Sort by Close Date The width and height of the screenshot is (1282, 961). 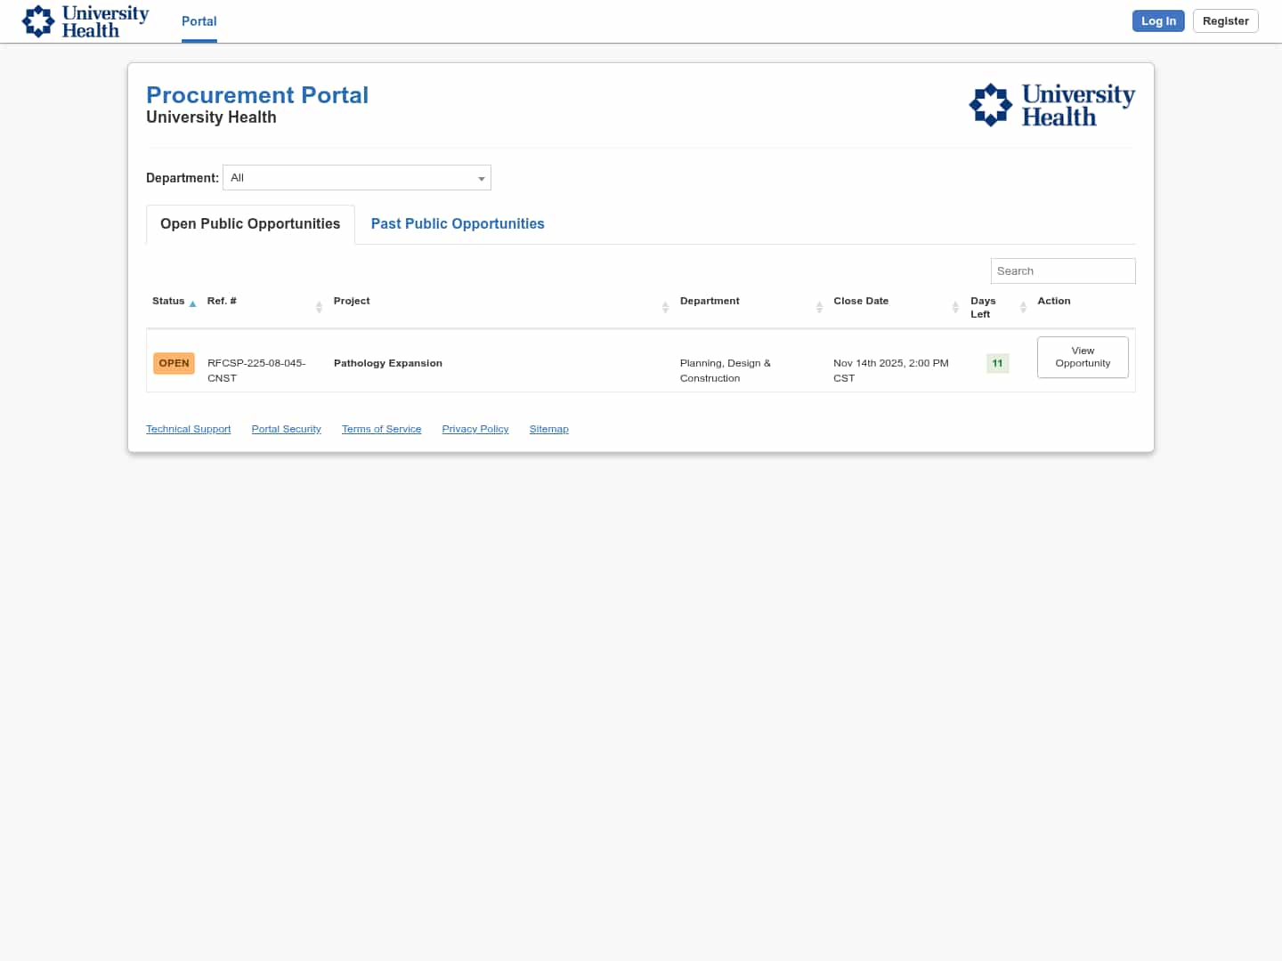[x=954, y=307]
